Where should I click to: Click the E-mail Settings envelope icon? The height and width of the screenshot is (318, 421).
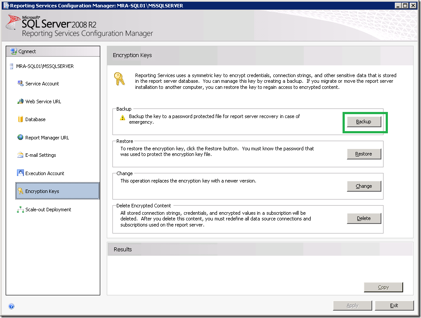(x=20, y=155)
